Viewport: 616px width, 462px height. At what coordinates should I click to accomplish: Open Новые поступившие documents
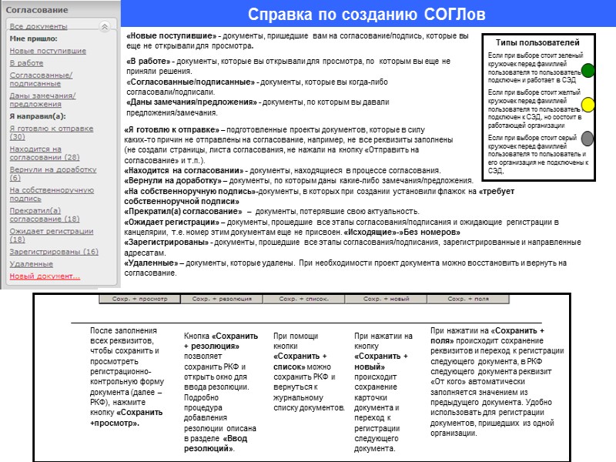click(48, 51)
